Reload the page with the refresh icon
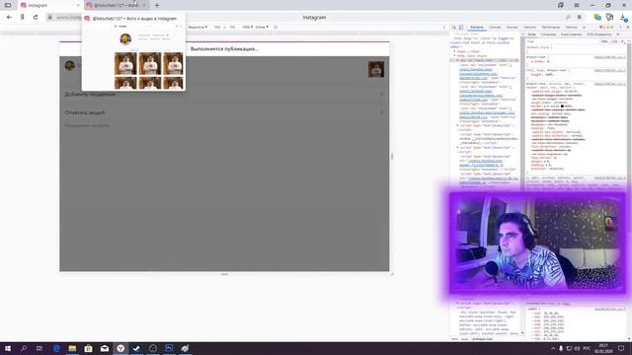 pos(36,18)
